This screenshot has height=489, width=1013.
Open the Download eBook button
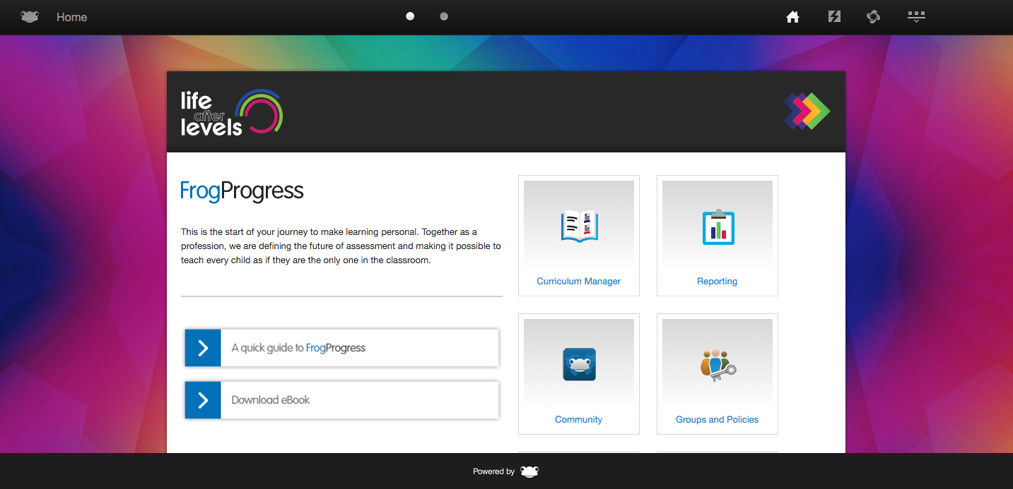tap(342, 400)
